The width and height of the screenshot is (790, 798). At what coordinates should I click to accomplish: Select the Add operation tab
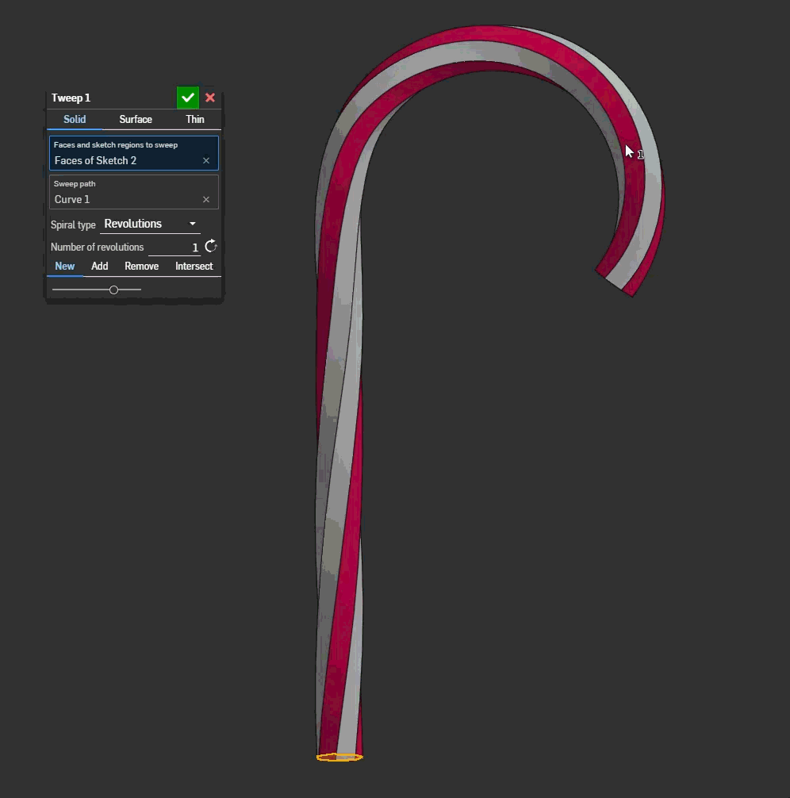pyautogui.click(x=99, y=267)
